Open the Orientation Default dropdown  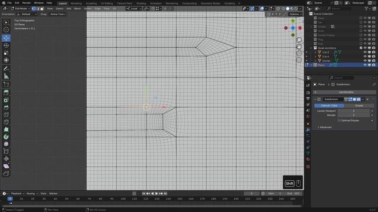(x=27, y=14)
